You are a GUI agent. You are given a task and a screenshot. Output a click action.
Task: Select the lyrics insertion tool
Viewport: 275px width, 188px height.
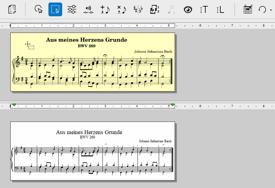[220, 9]
